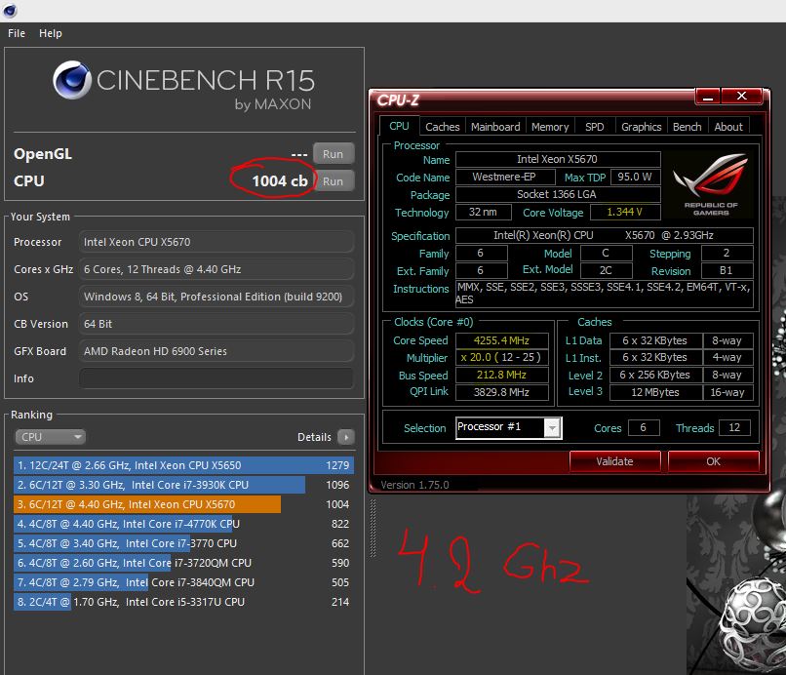Click the Core Speed 4255.4 MHz value
This screenshot has height=675, width=786.
(502, 340)
